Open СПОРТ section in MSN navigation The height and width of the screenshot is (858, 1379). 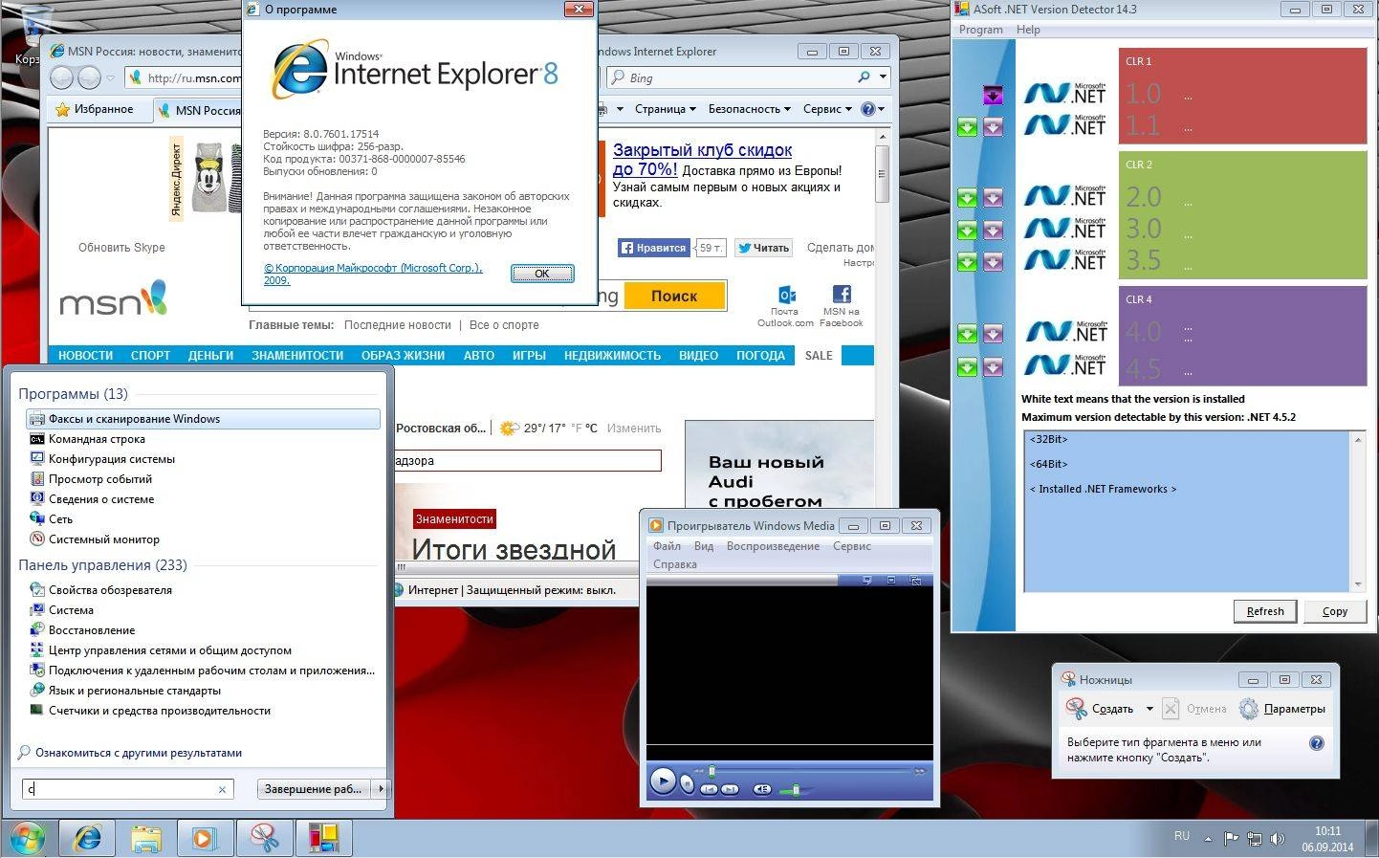(x=150, y=355)
